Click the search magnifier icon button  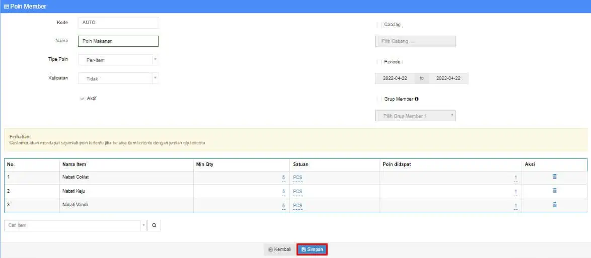(x=154, y=225)
